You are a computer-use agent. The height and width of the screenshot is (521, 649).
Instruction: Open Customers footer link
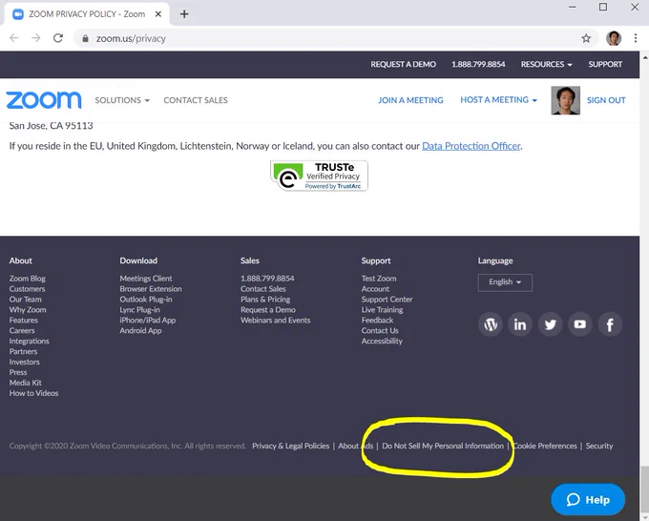click(27, 289)
